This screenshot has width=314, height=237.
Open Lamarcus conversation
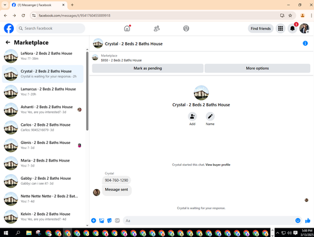(43, 92)
